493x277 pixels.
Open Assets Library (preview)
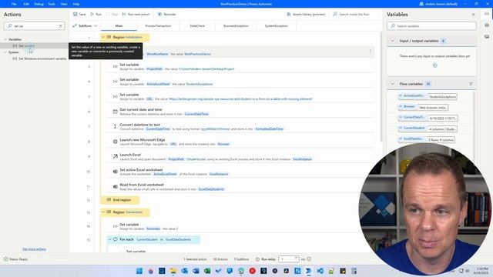(x=306, y=14)
